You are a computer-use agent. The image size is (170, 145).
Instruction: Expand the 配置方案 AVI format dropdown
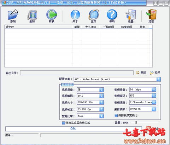(159, 79)
